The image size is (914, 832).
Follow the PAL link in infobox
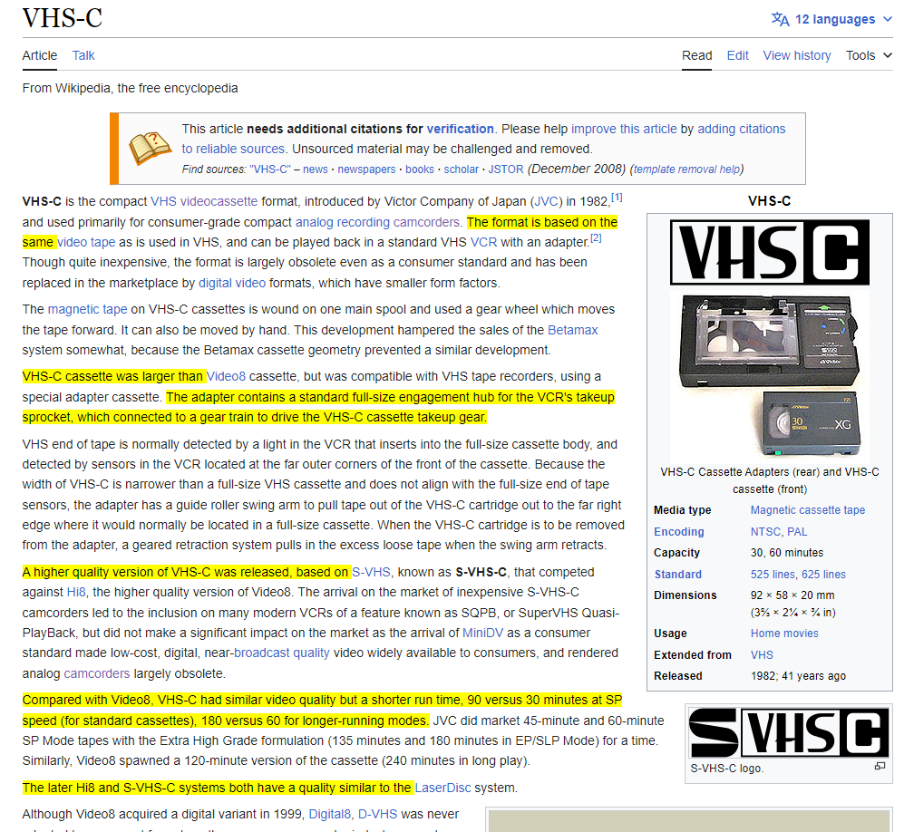point(797,531)
